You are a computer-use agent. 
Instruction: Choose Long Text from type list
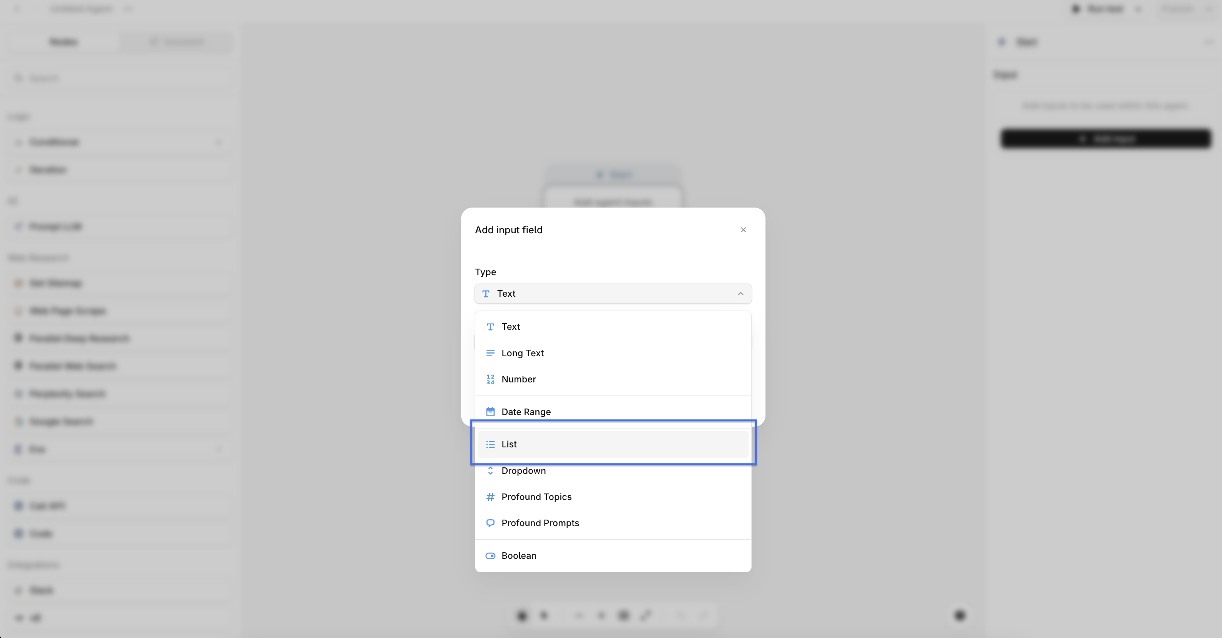pos(522,353)
